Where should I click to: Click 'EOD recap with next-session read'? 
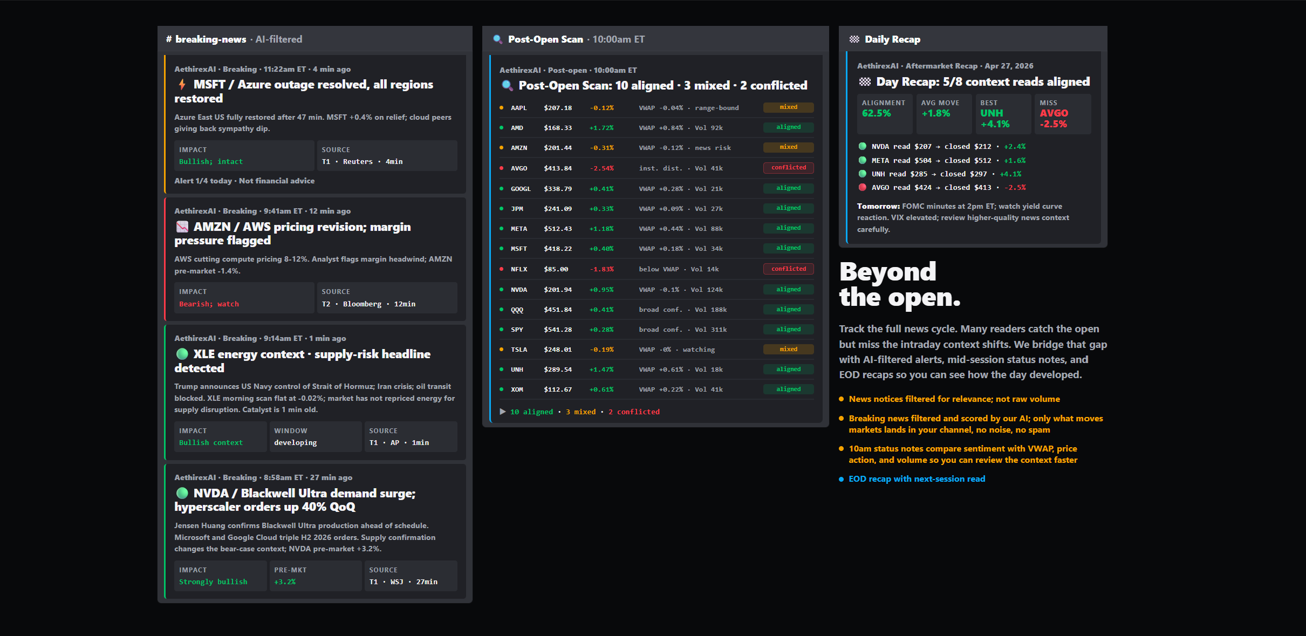click(917, 479)
